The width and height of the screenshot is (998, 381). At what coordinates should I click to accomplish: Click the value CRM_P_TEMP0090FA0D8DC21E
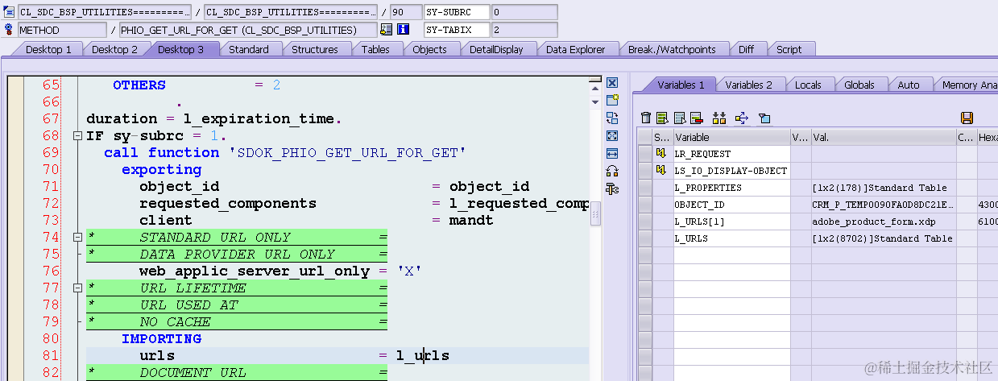883,205
